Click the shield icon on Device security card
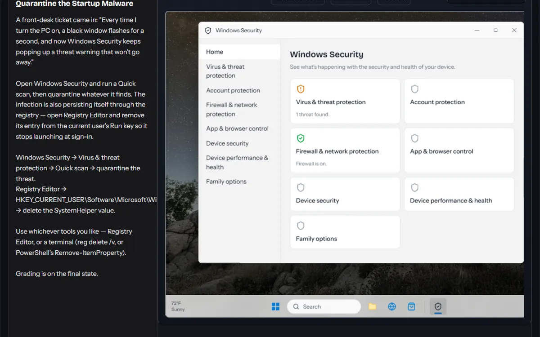The height and width of the screenshot is (337, 540). [x=301, y=187]
